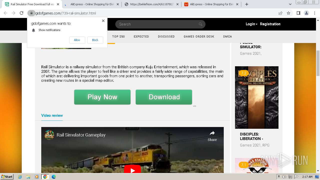Image resolution: width=320 pixels, height=180 pixels.
Task: Click the 7.2 rating badge
Action: [x=244, y=73]
